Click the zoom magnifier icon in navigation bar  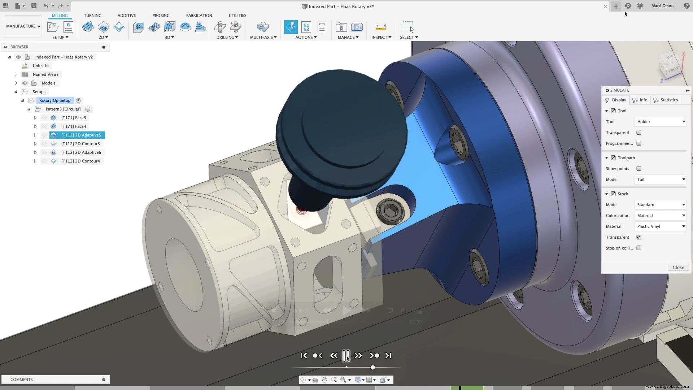coord(334,380)
